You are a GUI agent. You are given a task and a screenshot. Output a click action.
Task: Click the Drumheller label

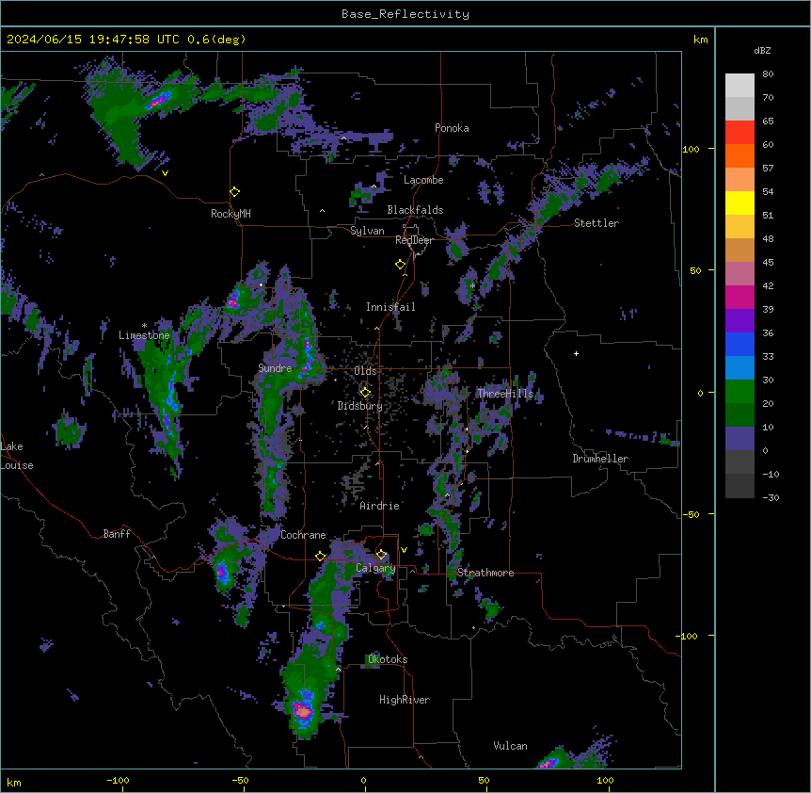600,459
